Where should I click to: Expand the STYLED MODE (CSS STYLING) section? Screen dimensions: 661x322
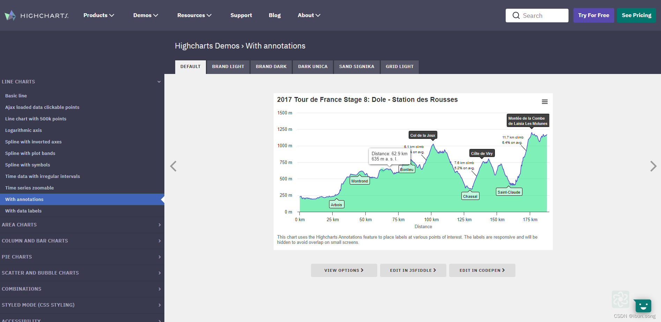[x=82, y=305]
